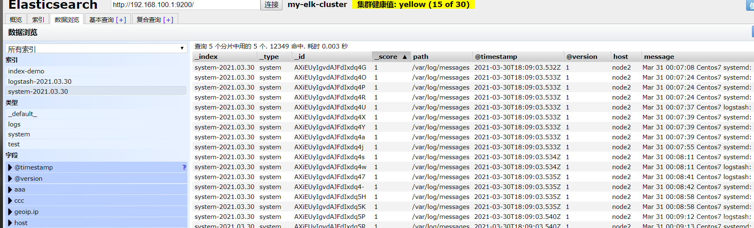The width and height of the screenshot is (754, 228).
Task: Click the _score column sort arrow
Action: coord(404,57)
